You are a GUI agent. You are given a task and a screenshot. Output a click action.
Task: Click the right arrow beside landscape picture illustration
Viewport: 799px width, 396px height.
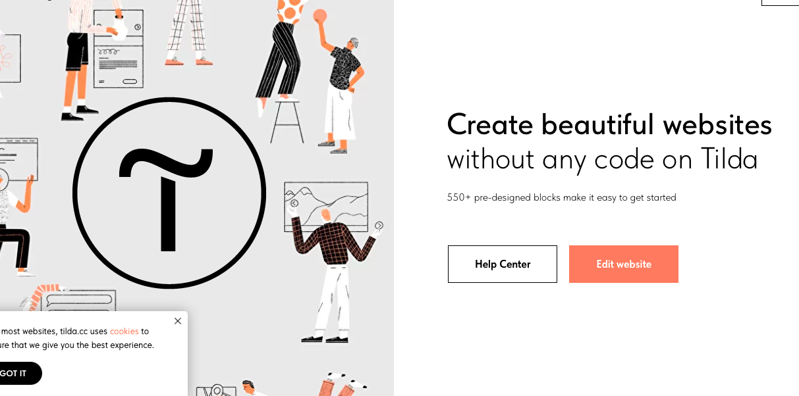pyautogui.click(x=379, y=226)
